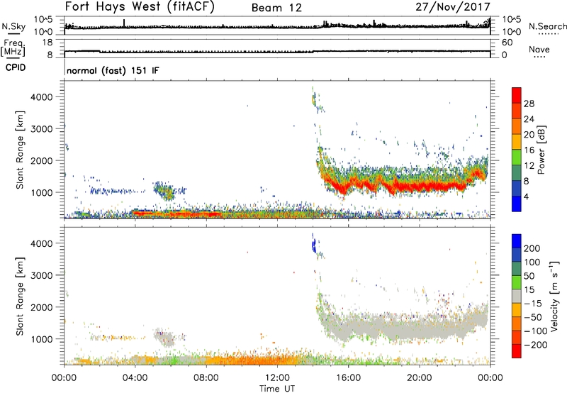The image size is (567, 393).
Task: Click the '50' label on the velocity colorbar
Action: pos(529,276)
